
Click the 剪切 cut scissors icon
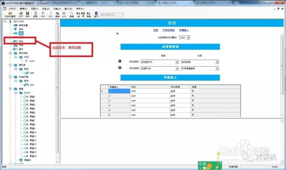coord(51,15)
